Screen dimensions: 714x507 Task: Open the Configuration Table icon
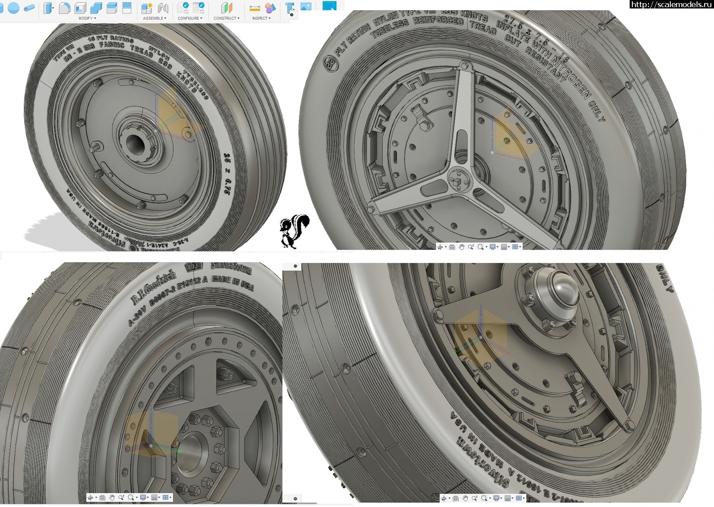click(x=199, y=8)
